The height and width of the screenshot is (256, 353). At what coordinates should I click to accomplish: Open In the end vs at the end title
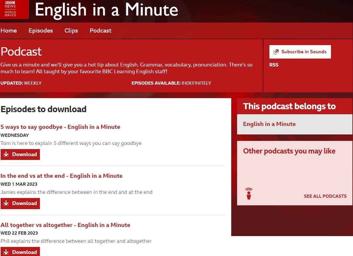[x=62, y=176]
